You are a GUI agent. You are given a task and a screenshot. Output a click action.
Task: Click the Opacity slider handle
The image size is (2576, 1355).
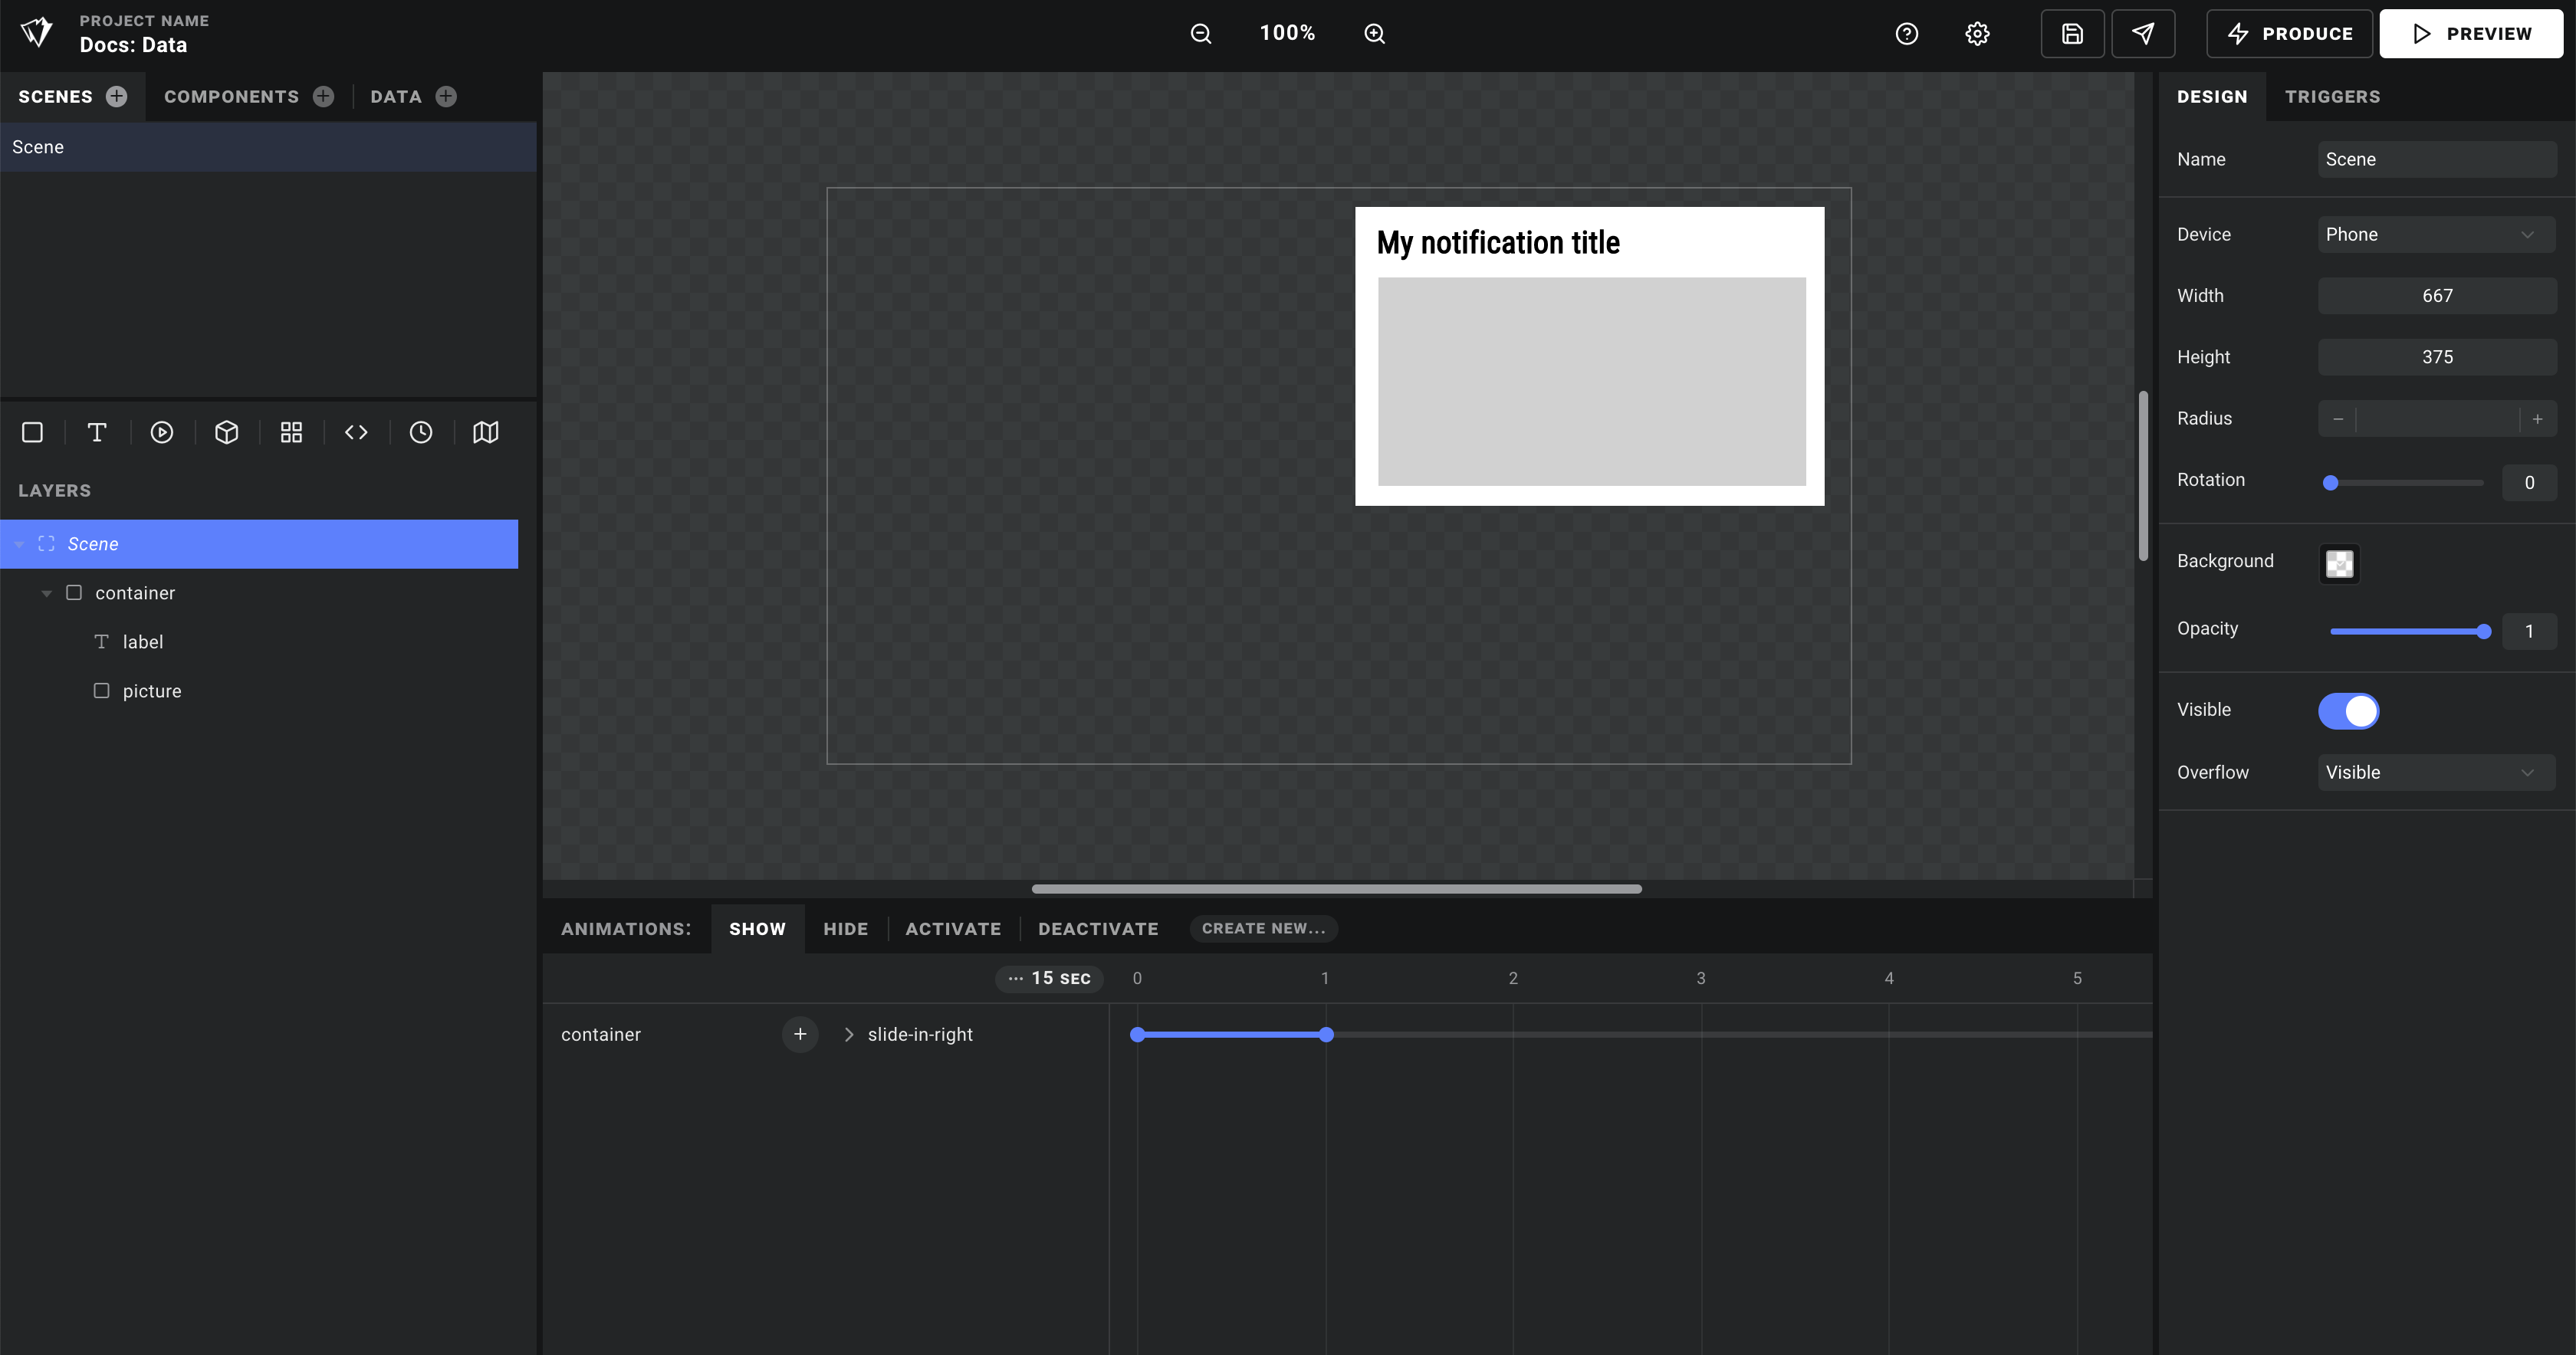(2484, 631)
